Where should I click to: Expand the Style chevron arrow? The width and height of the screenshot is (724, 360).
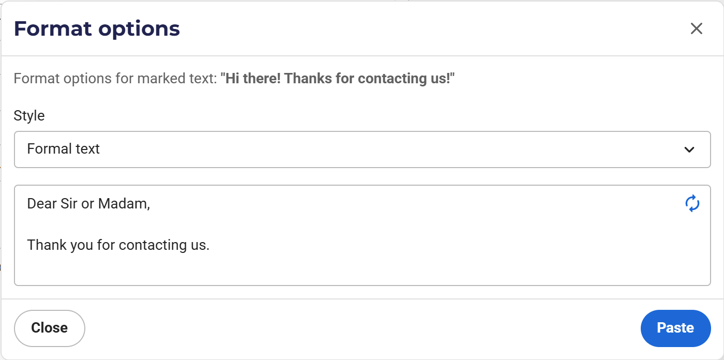pos(689,149)
